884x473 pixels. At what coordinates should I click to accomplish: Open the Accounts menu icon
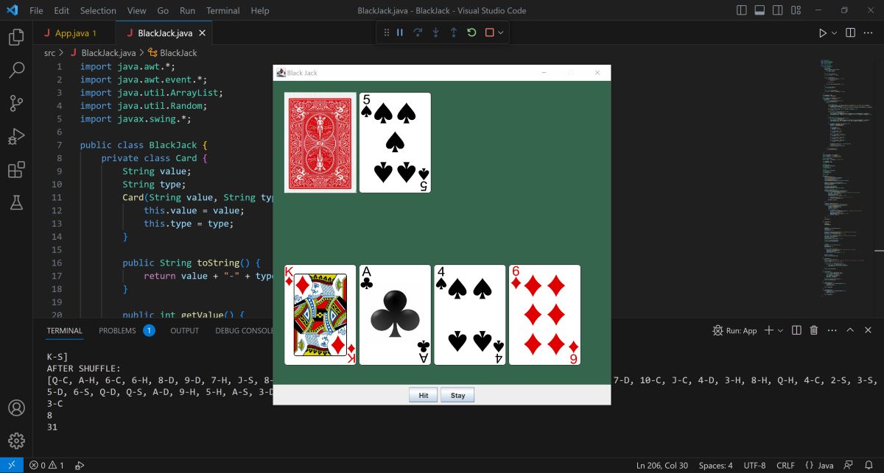(x=16, y=408)
